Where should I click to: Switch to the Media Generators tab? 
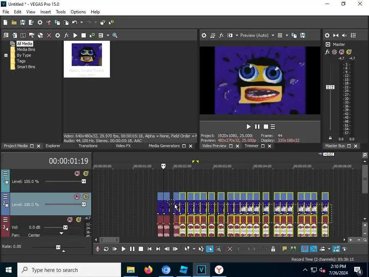[x=164, y=146]
